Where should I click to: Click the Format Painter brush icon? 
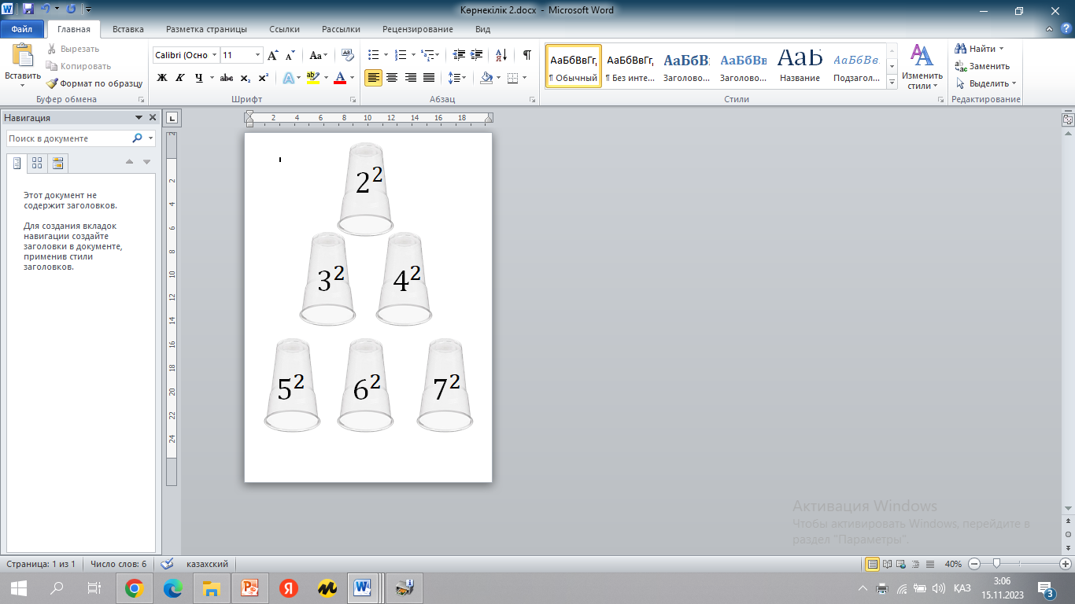click(52, 83)
